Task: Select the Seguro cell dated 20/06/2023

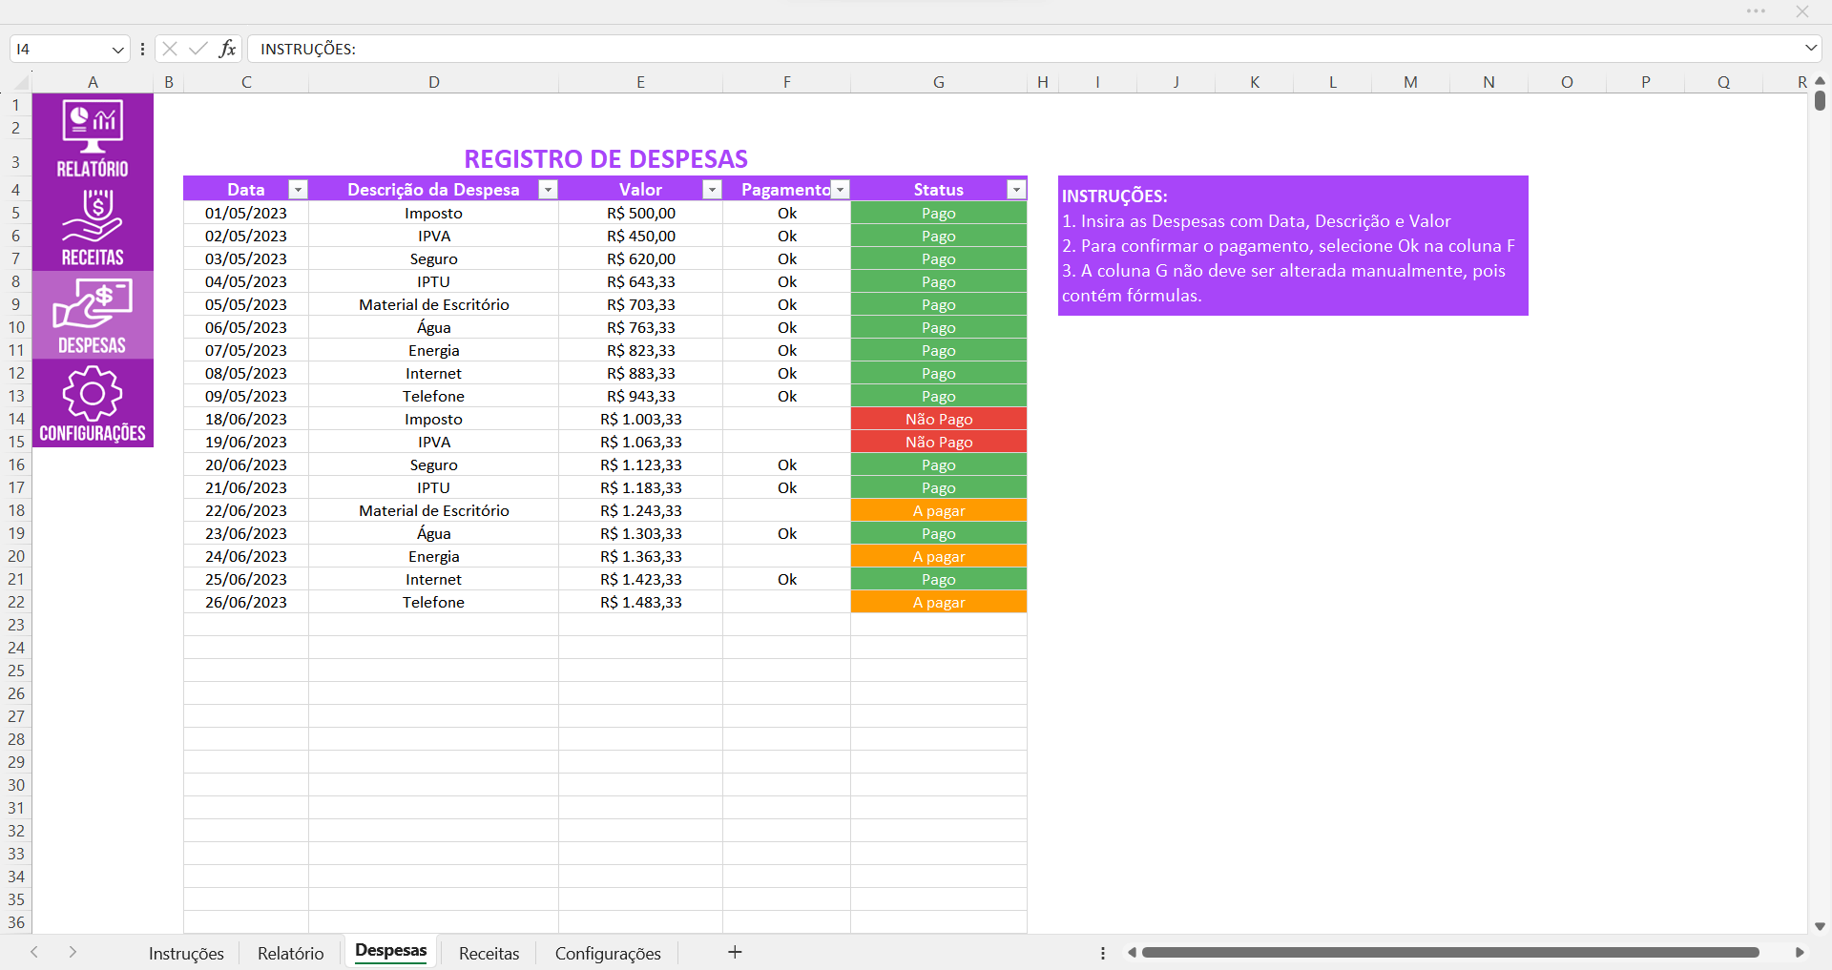Action: (433, 464)
